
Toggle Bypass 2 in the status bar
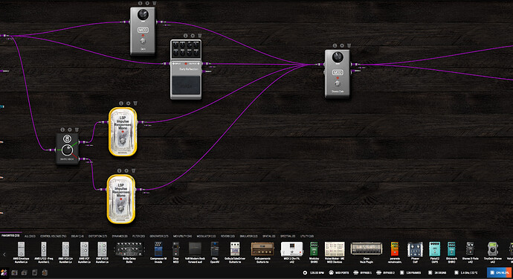tap(386, 272)
